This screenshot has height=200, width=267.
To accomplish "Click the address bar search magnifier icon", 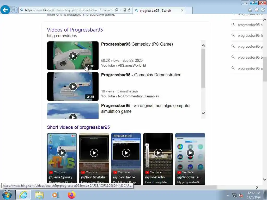I will (x=117, y=10).
